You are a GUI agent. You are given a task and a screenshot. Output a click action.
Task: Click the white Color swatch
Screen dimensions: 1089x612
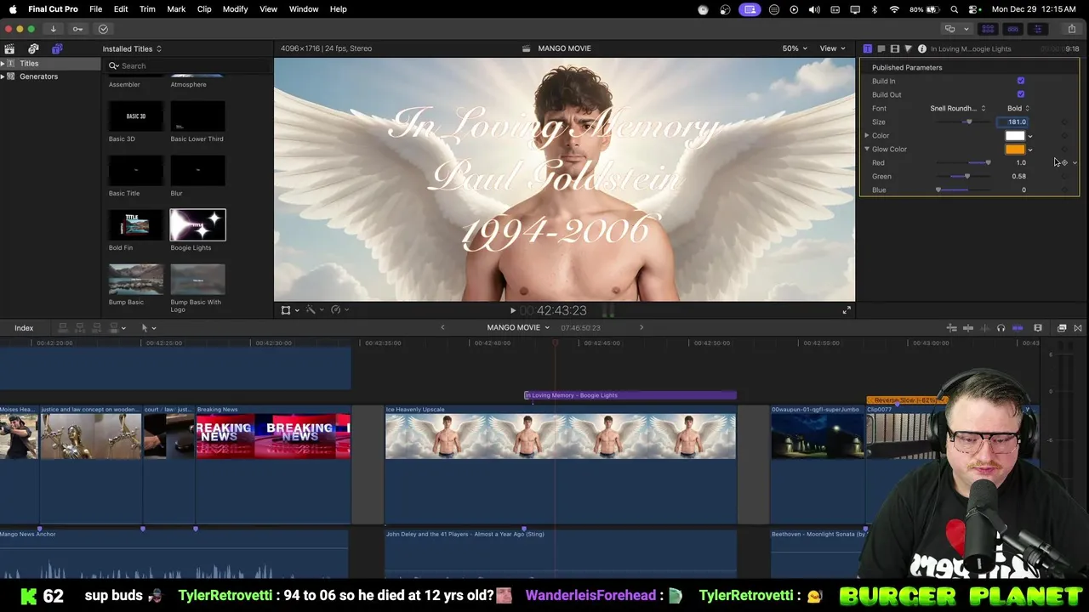[1015, 135]
